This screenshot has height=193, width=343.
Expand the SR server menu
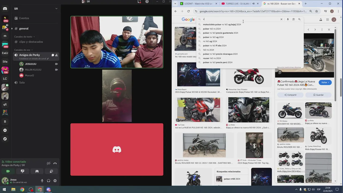[x=56, y=9]
